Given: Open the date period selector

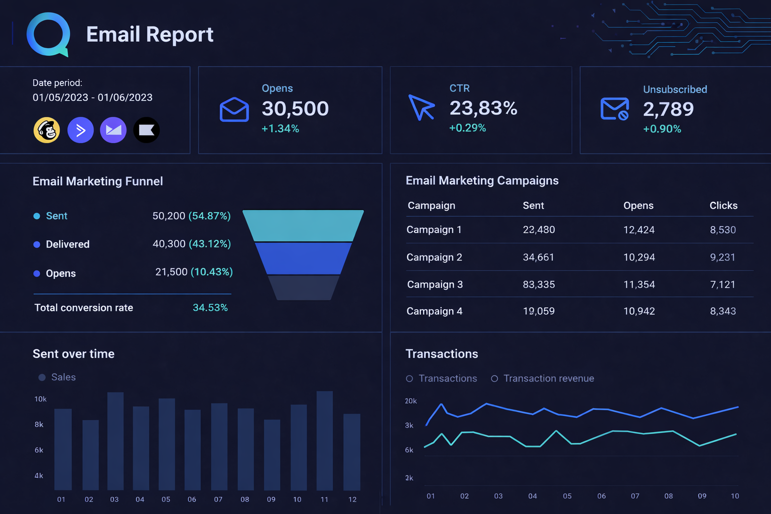Looking at the screenshot, I should (92, 97).
